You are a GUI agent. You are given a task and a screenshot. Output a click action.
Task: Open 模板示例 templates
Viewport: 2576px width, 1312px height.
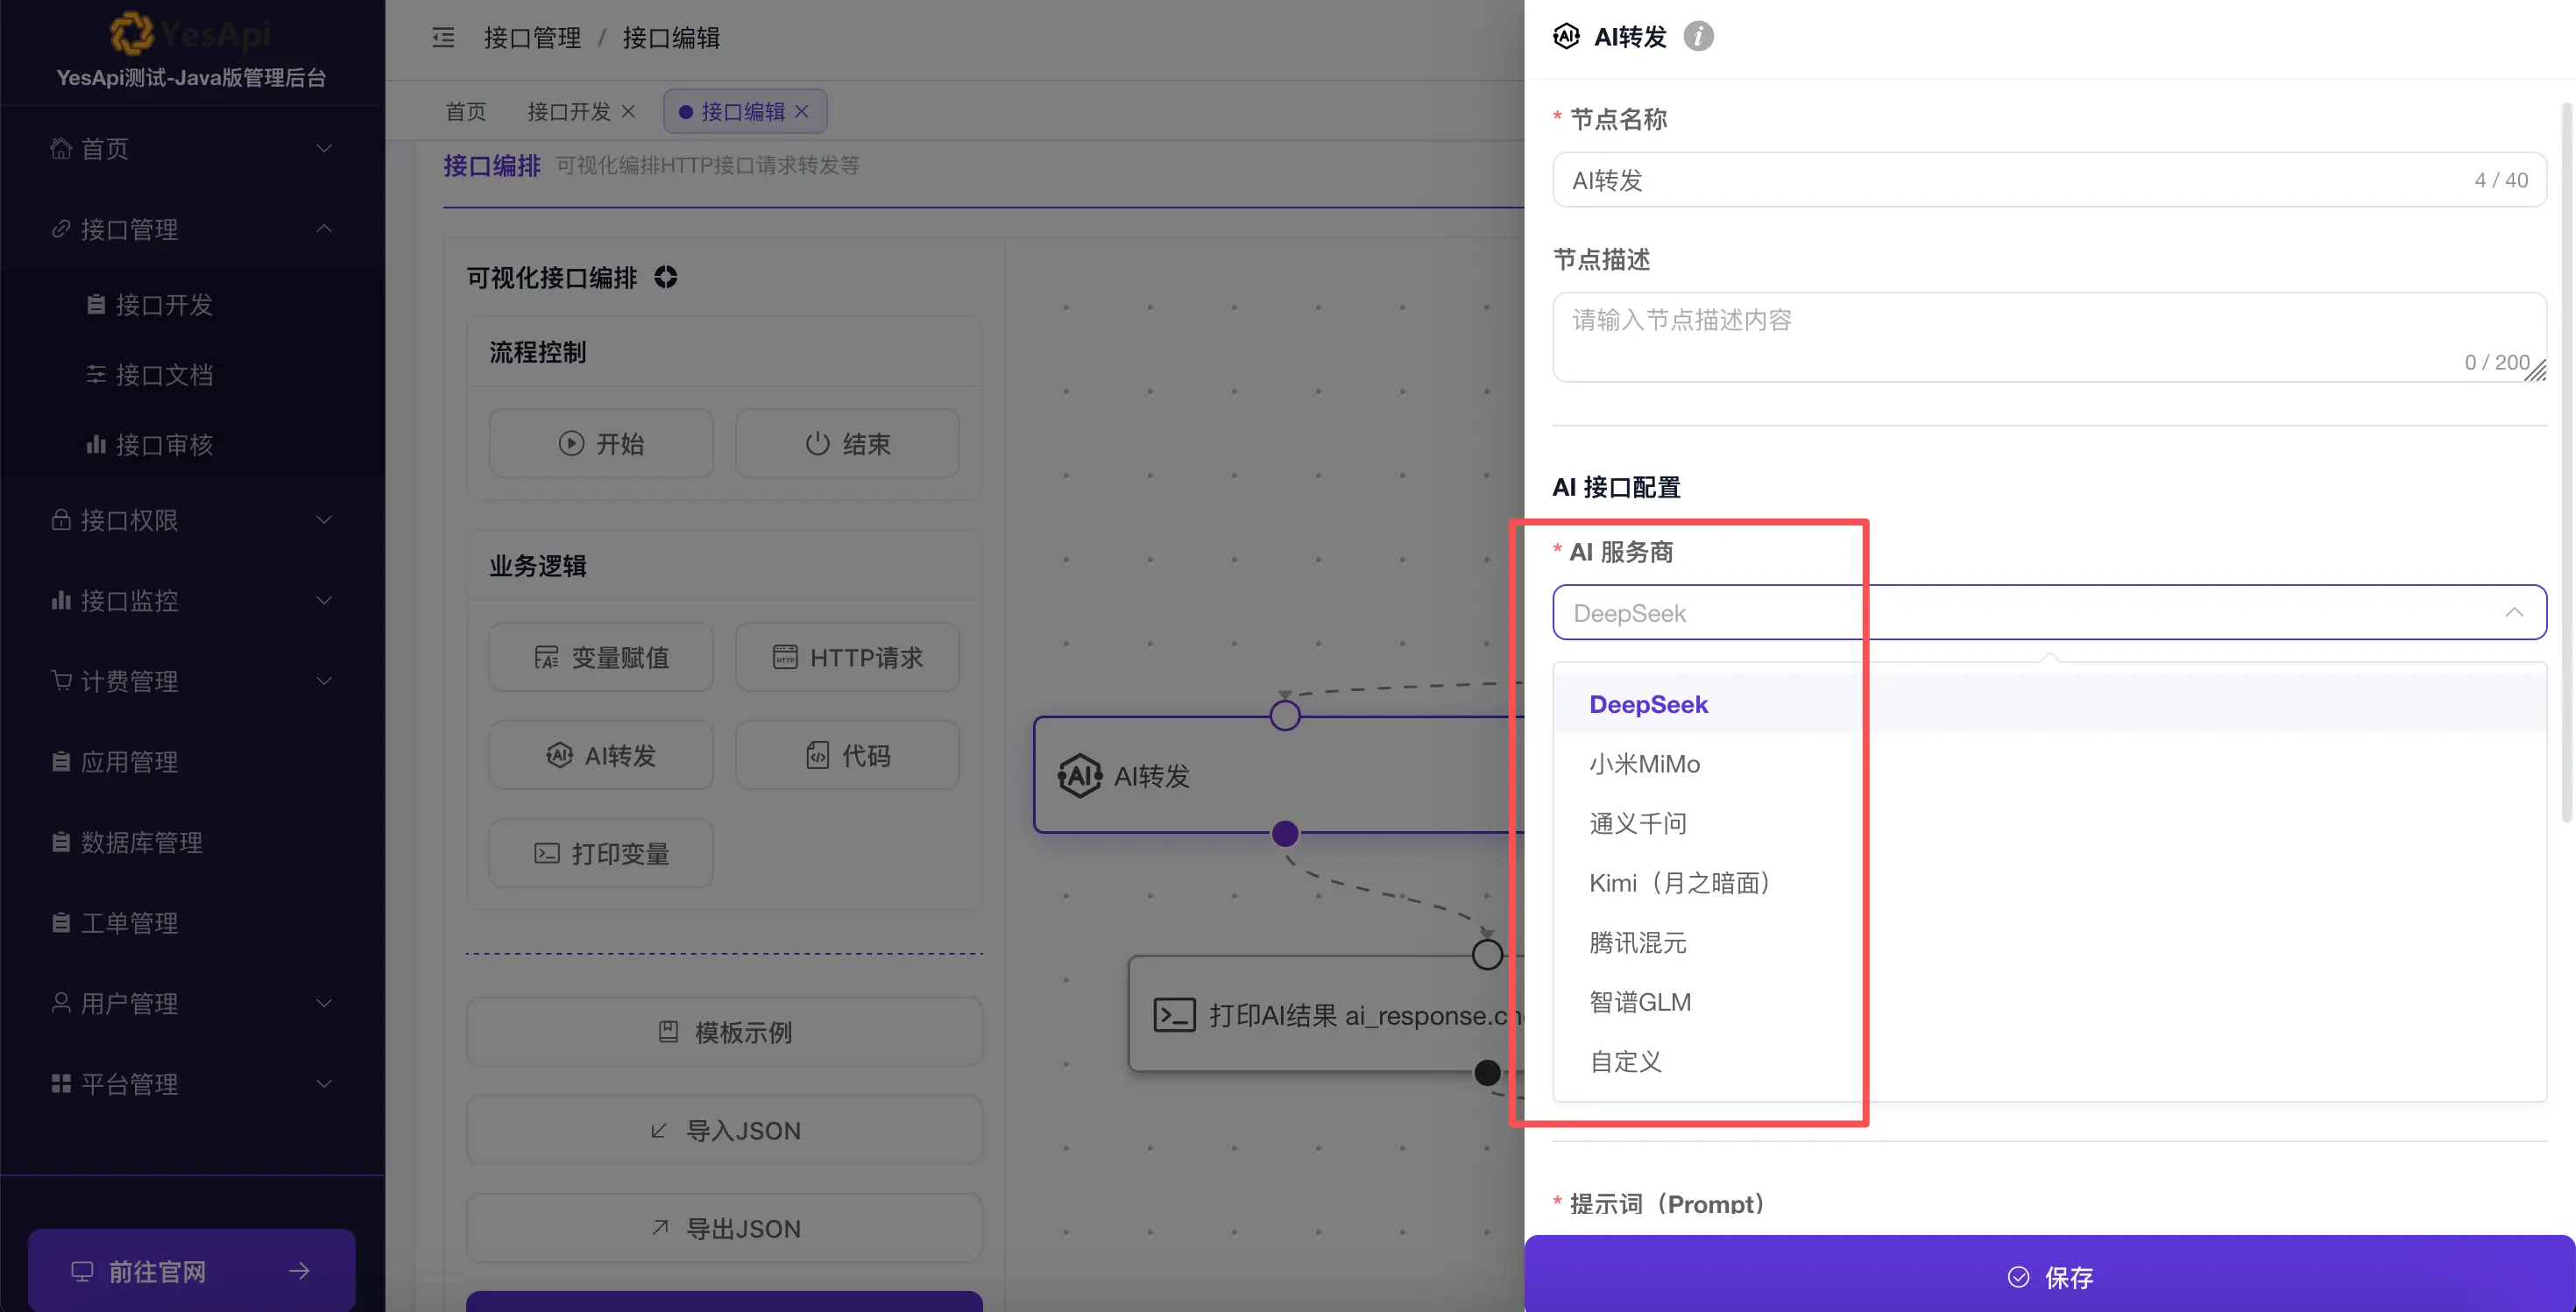(x=724, y=1033)
